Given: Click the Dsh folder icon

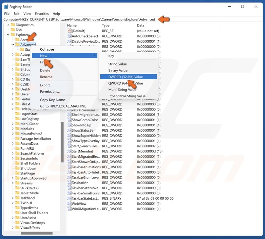Looking at the screenshot, I should (x=13, y=30).
